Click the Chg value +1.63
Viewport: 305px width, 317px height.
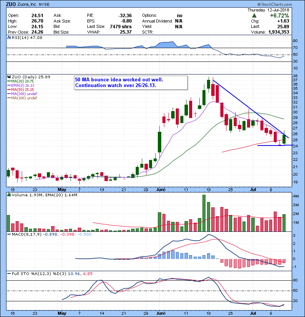click(283, 21)
